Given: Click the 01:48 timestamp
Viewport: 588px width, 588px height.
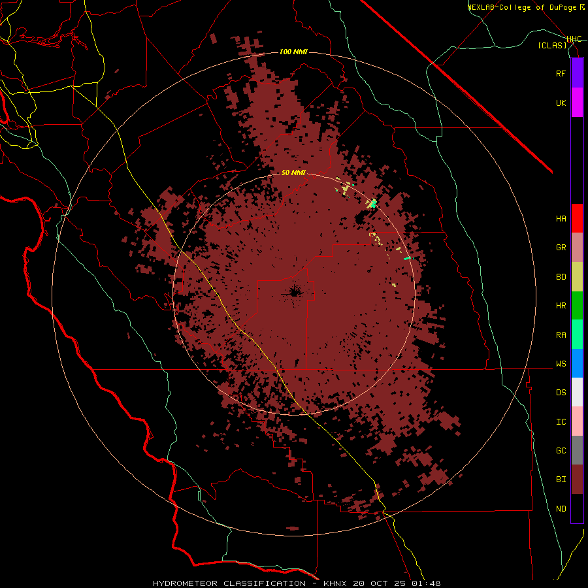Looking at the screenshot, I should (x=427, y=583).
